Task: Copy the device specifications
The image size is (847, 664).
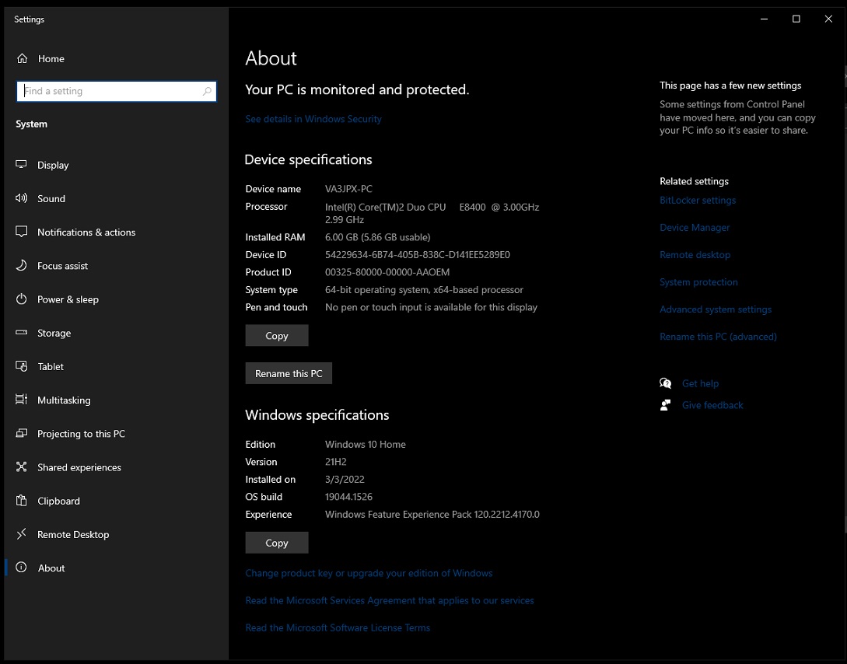Action: click(x=277, y=336)
